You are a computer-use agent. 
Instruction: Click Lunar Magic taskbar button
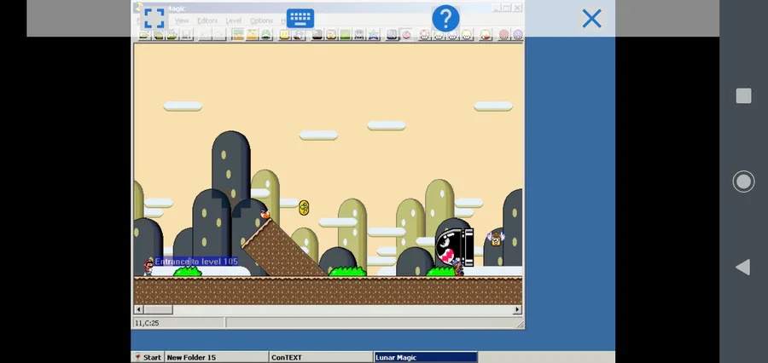pyautogui.click(x=425, y=357)
